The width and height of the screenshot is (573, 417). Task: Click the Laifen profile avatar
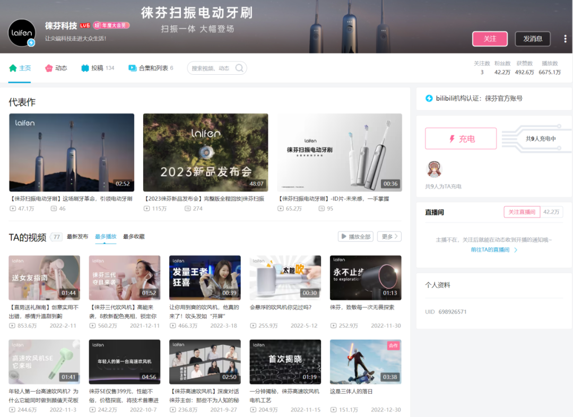22,33
